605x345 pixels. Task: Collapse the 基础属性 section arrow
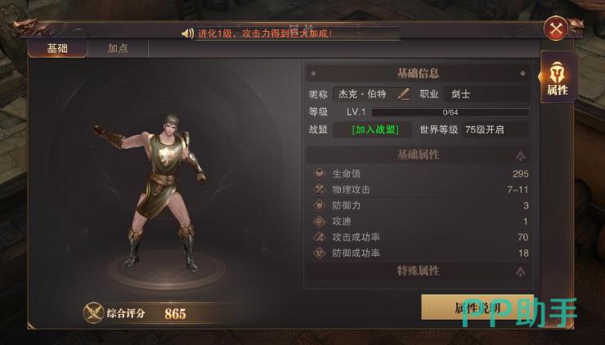tap(521, 155)
